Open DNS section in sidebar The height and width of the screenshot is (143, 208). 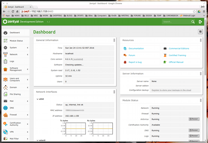tap(16, 108)
